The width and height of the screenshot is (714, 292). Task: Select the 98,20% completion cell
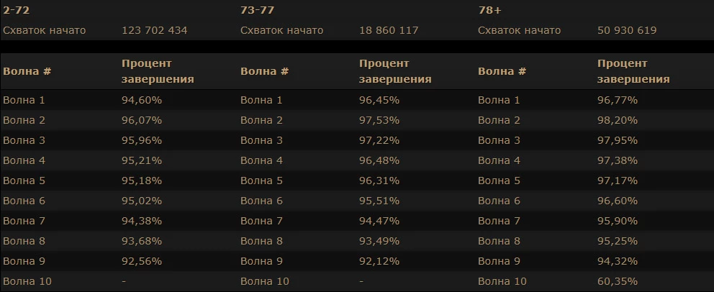pos(618,120)
